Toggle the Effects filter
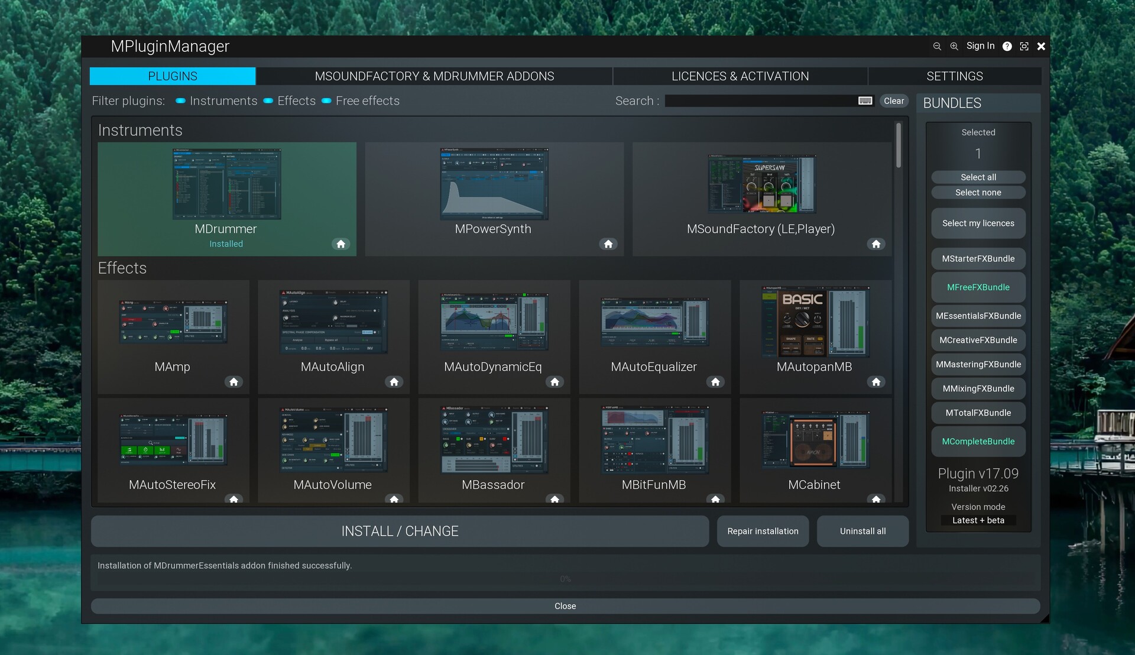The height and width of the screenshot is (655, 1135). [290, 101]
